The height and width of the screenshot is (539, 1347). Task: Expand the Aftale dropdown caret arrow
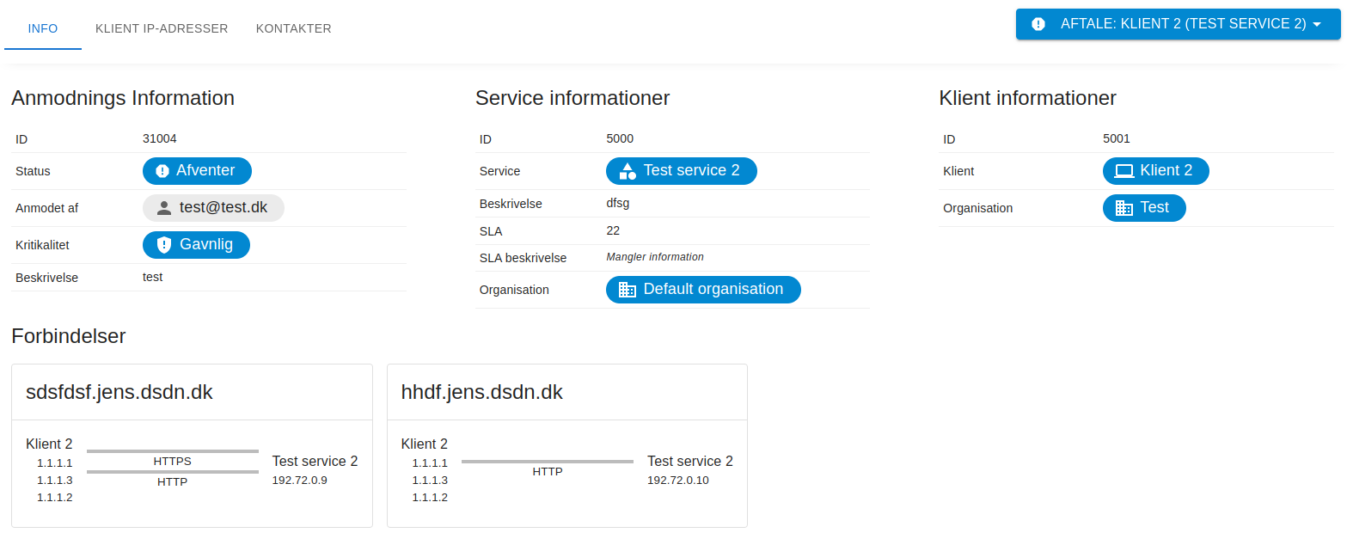click(1316, 24)
